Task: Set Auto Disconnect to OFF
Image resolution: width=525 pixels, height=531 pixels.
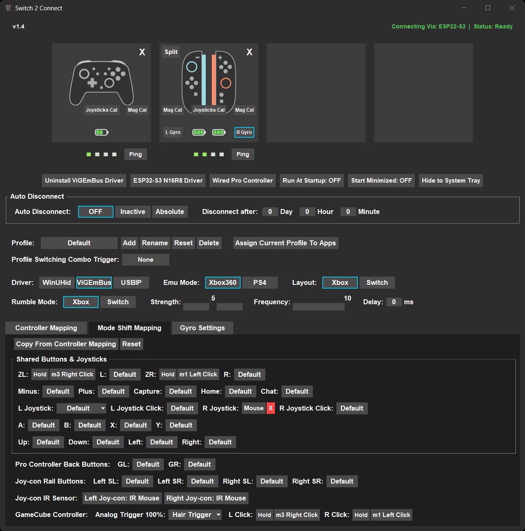Action: pyautogui.click(x=95, y=211)
